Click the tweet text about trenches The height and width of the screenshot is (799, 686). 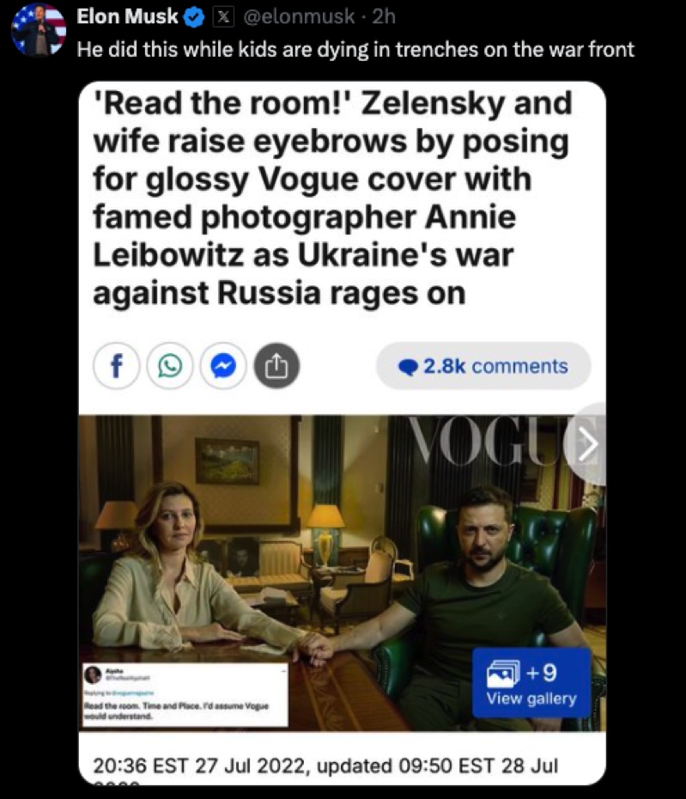(x=355, y=50)
